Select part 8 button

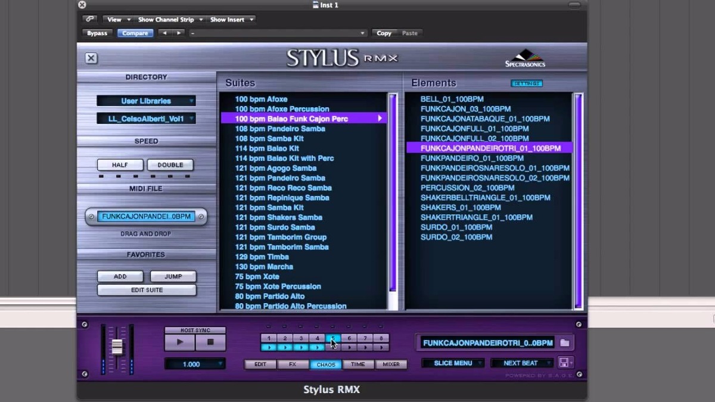381,338
